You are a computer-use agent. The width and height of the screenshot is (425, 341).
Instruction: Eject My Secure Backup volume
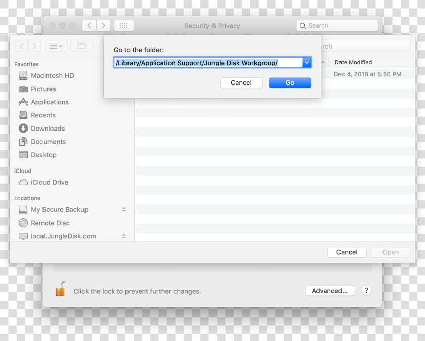[x=124, y=209]
